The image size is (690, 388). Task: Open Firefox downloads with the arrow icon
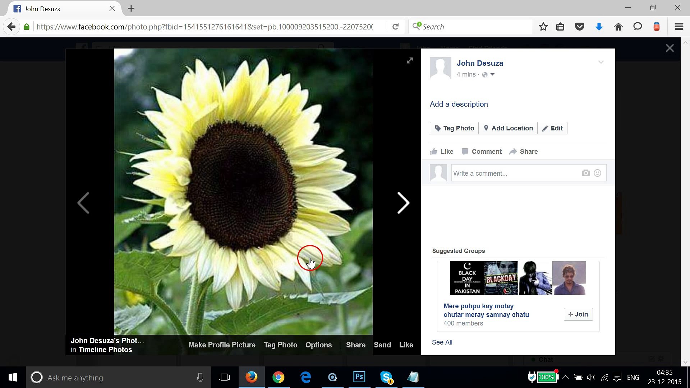pos(599,26)
